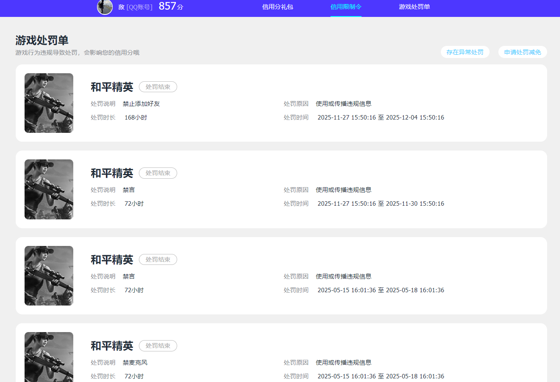This screenshot has width=560, height=382.
Task: Open the 信用分礼包 tab
Action: (x=278, y=7)
